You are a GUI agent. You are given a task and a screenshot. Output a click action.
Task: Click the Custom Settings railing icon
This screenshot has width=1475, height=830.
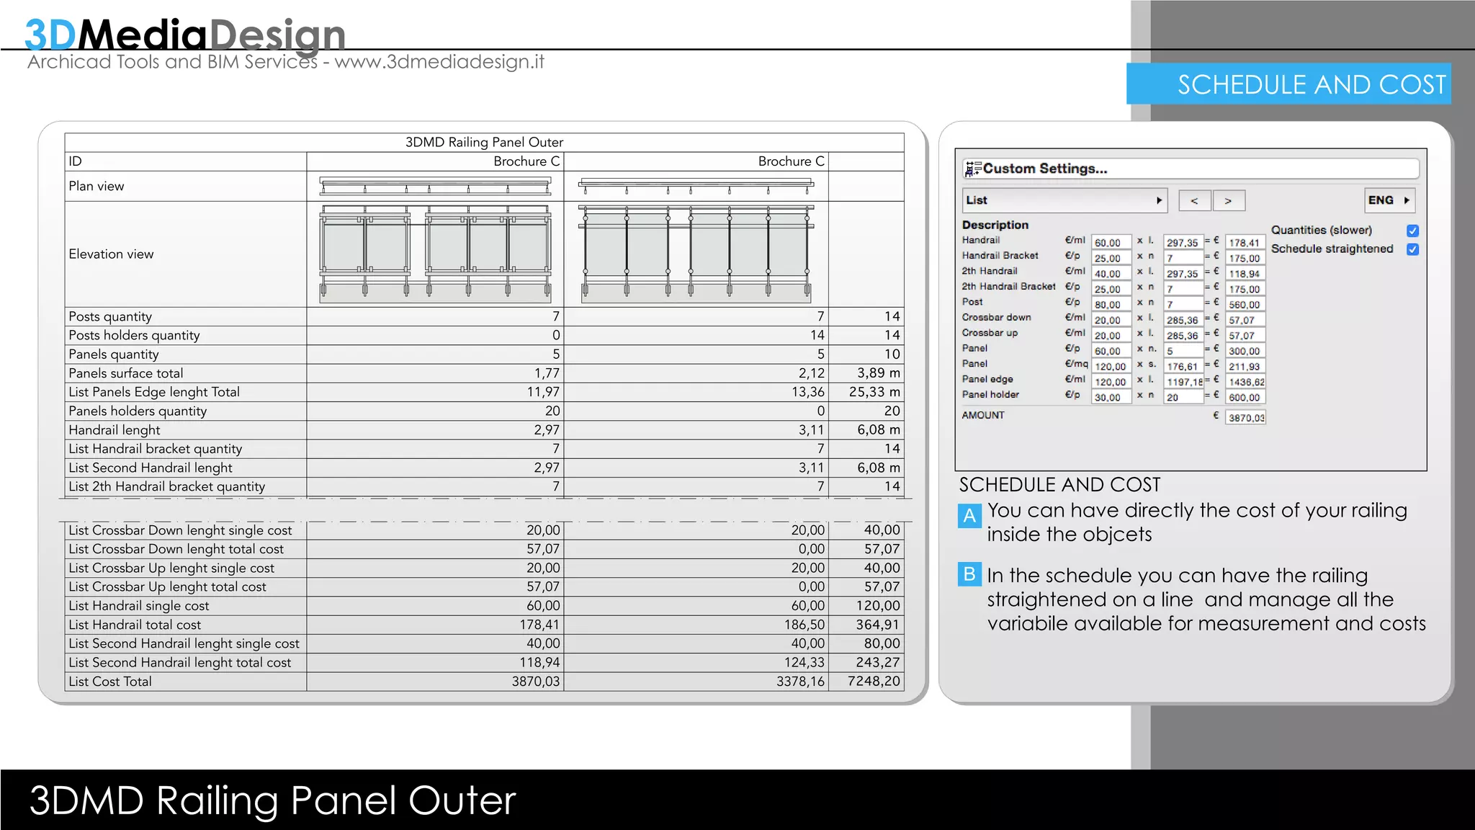pyautogui.click(x=972, y=169)
